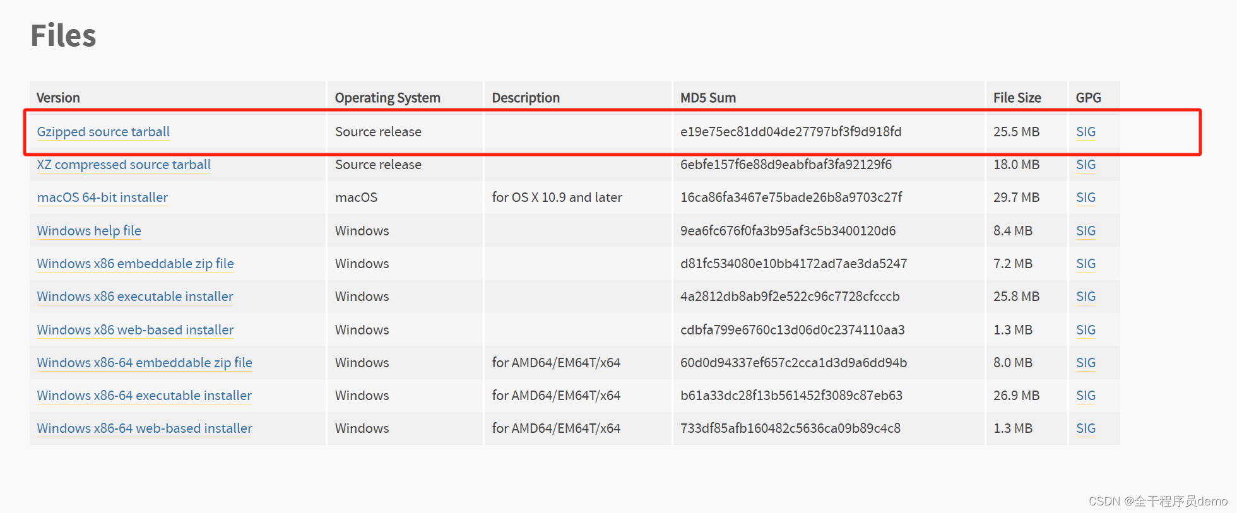Click AMD64 description in x86-64 web-based installer row

556,428
